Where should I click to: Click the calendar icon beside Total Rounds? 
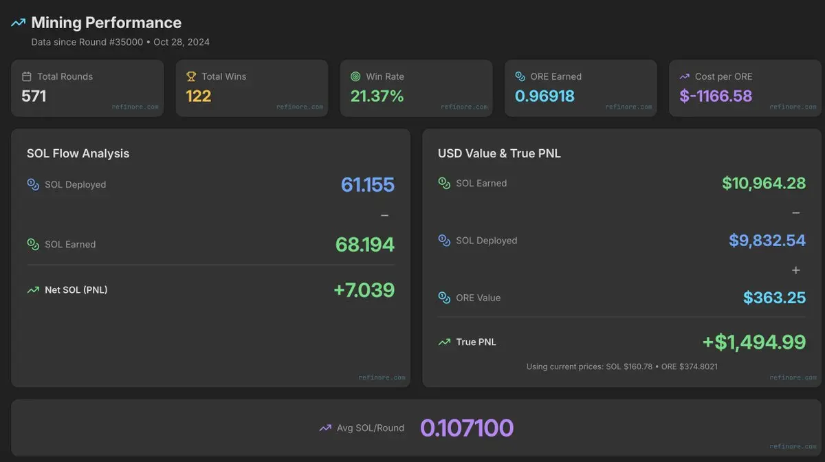27,76
